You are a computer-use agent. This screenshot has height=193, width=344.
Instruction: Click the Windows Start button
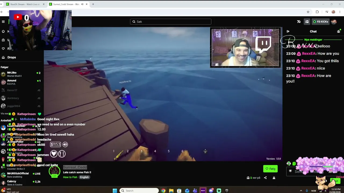[115, 191]
